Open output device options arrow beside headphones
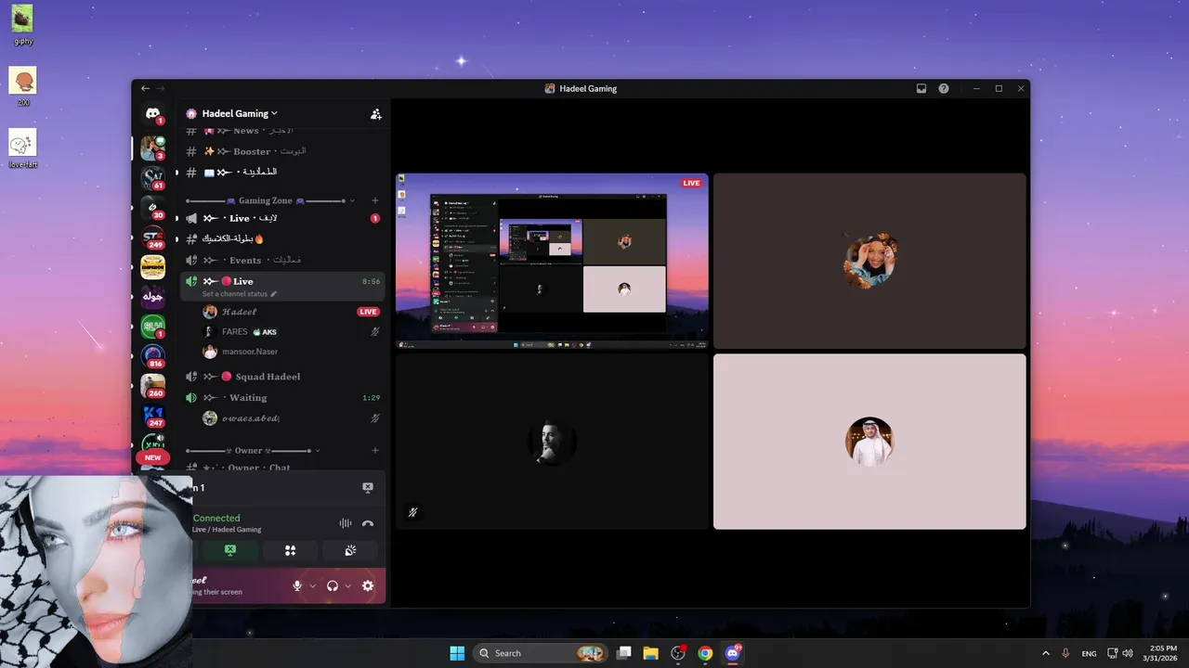Image resolution: width=1189 pixels, height=668 pixels. (x=348, y=585)
